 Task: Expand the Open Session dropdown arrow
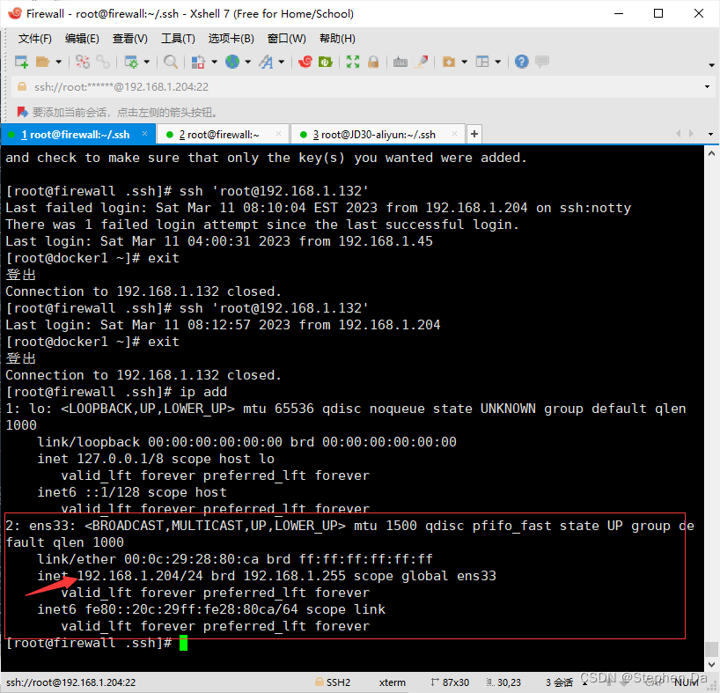(x=58, y=62)
